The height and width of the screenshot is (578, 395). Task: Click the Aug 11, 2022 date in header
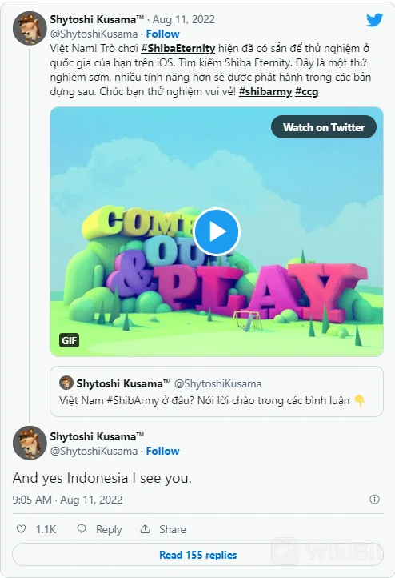click(184, 19)
